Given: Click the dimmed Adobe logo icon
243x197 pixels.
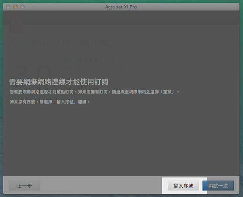Looking at the screenshot, I should 16,23.
